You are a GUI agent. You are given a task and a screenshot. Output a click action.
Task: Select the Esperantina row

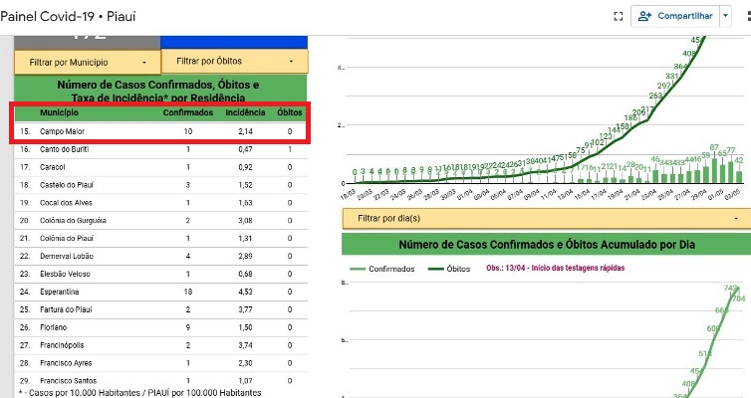click(x=161, y=292)
